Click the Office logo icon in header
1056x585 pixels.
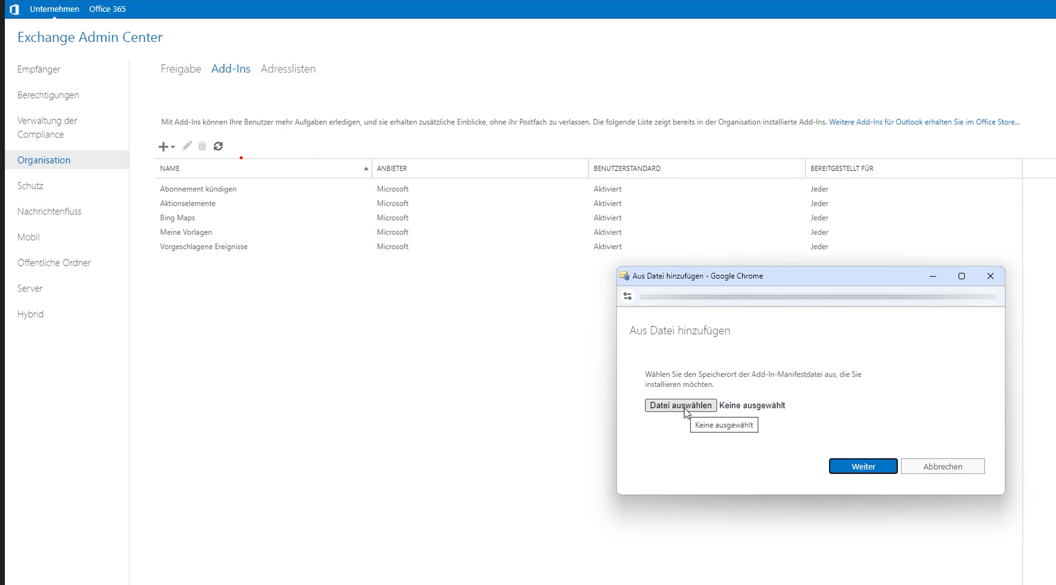coord(15,9)
